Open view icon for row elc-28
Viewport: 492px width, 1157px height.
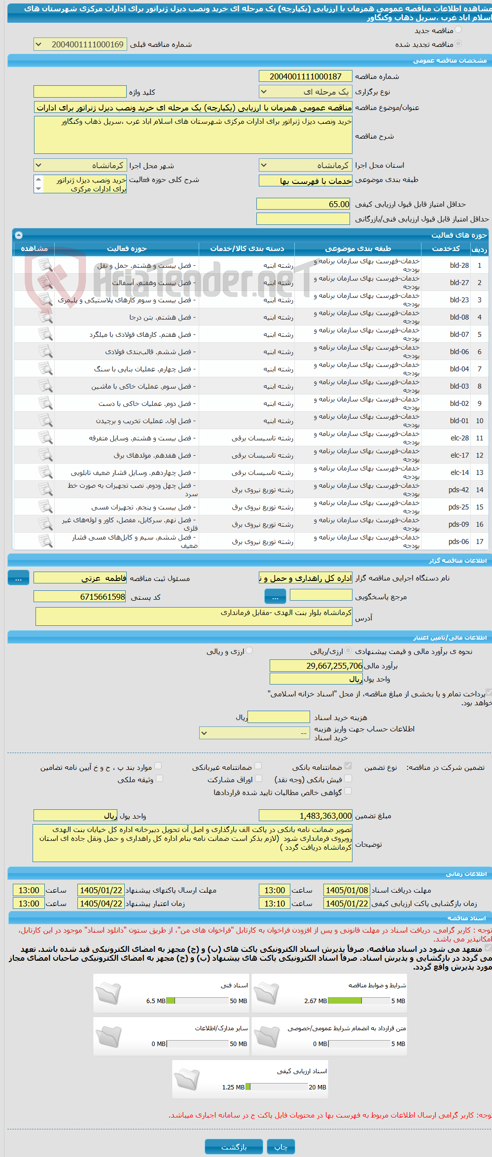tap(45, 438)
